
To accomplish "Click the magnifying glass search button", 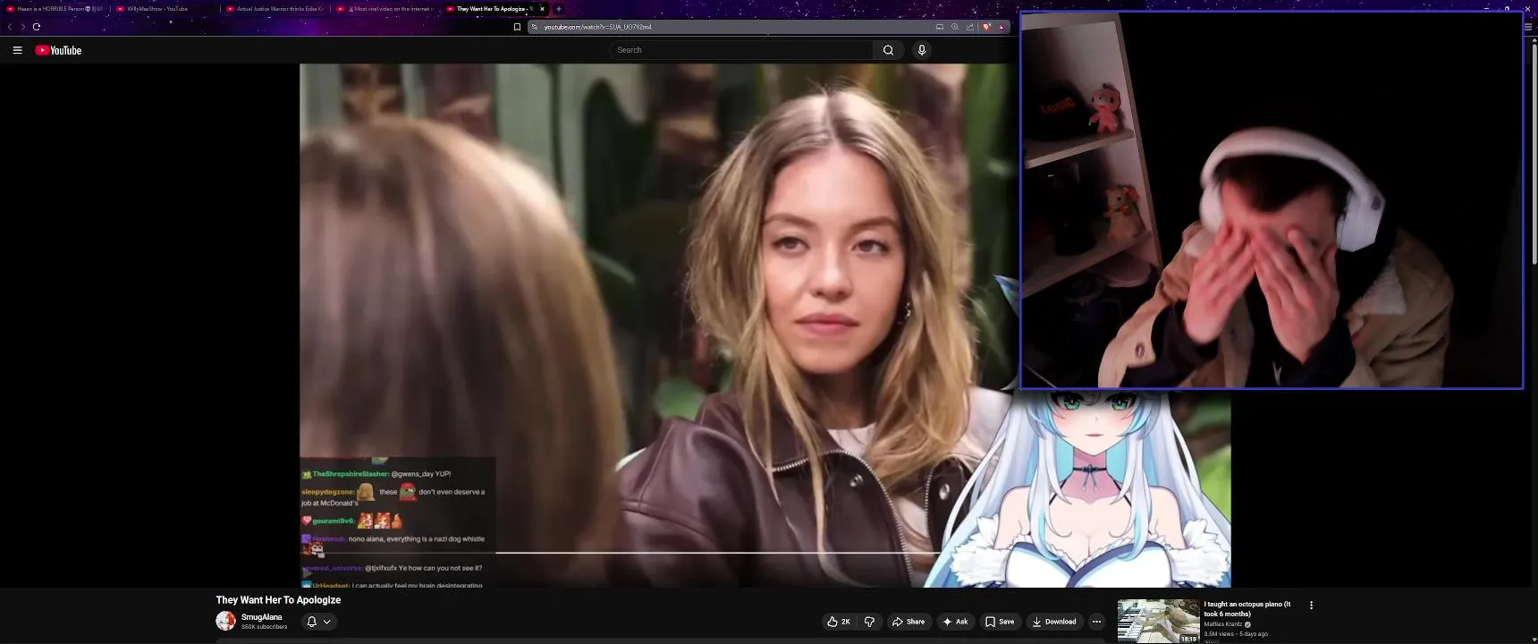I will click(x=888, y=50).
